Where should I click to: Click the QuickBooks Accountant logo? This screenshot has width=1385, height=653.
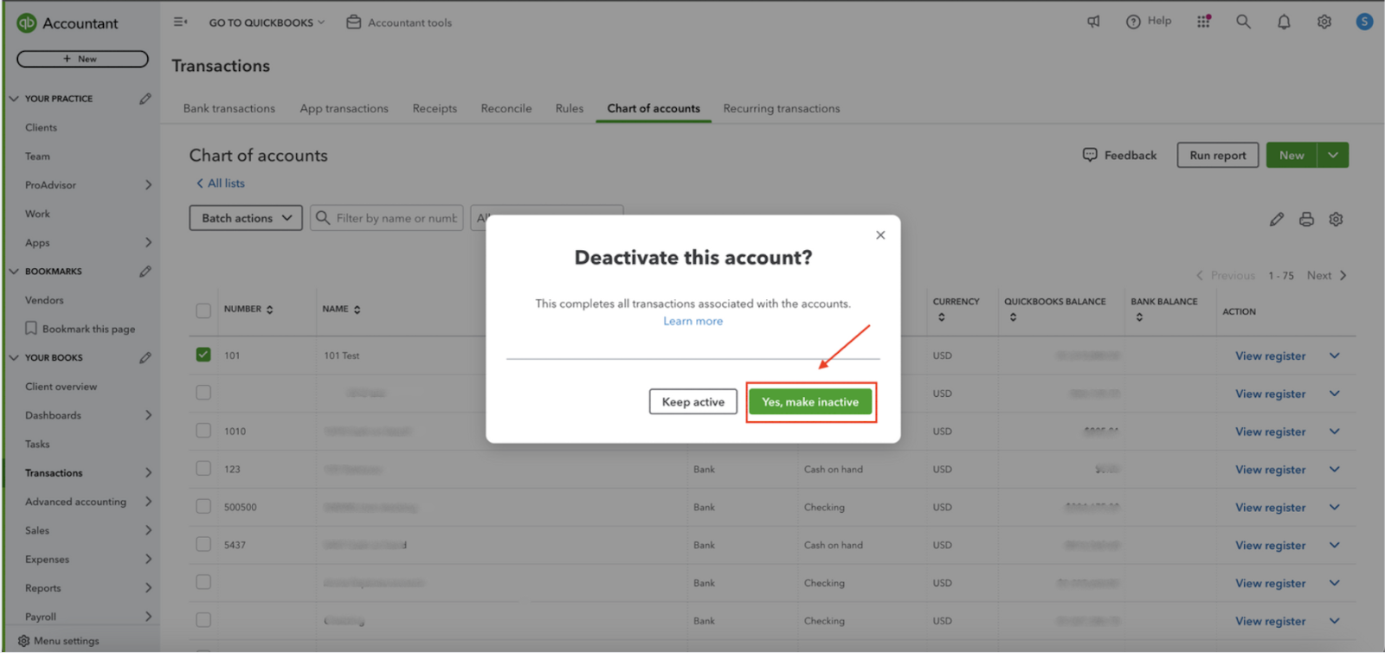point(27,23)
